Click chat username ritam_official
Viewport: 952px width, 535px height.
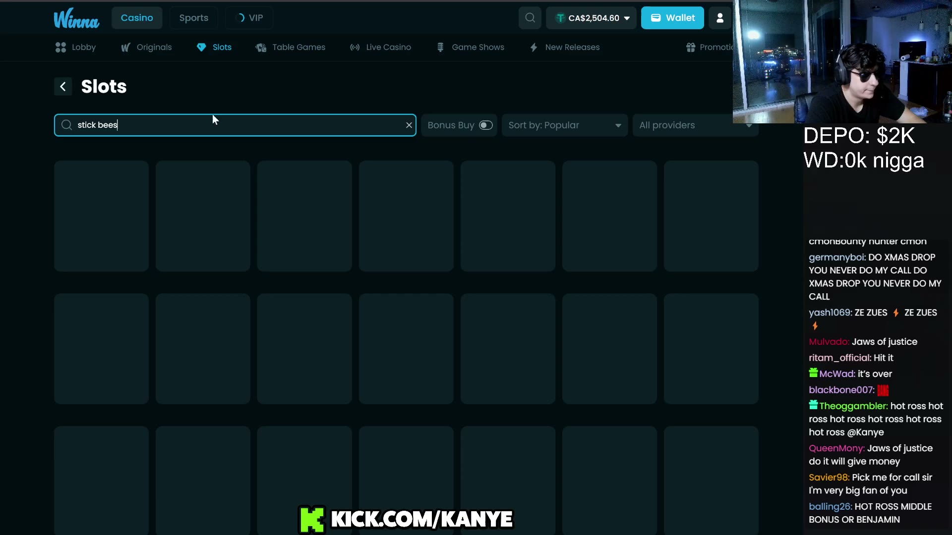pos(840,358)
